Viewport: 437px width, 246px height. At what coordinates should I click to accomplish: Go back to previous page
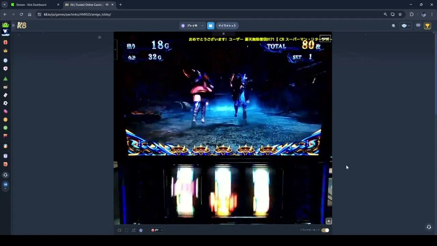tap(5, 14)
